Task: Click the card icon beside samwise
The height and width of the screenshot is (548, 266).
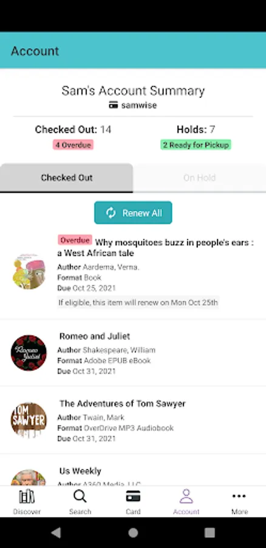Action: pyautogui.click(x=114, y=105)
